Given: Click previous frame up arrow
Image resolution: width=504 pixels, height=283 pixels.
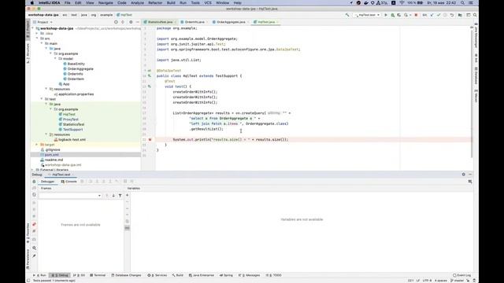Looking at the screenshot, I should pos(107,196).
